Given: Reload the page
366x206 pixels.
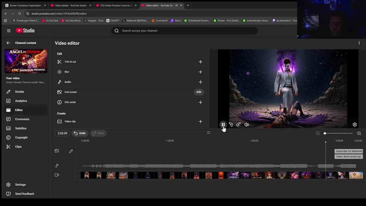Looking at the screenshot, I should [x=19, y=13].
